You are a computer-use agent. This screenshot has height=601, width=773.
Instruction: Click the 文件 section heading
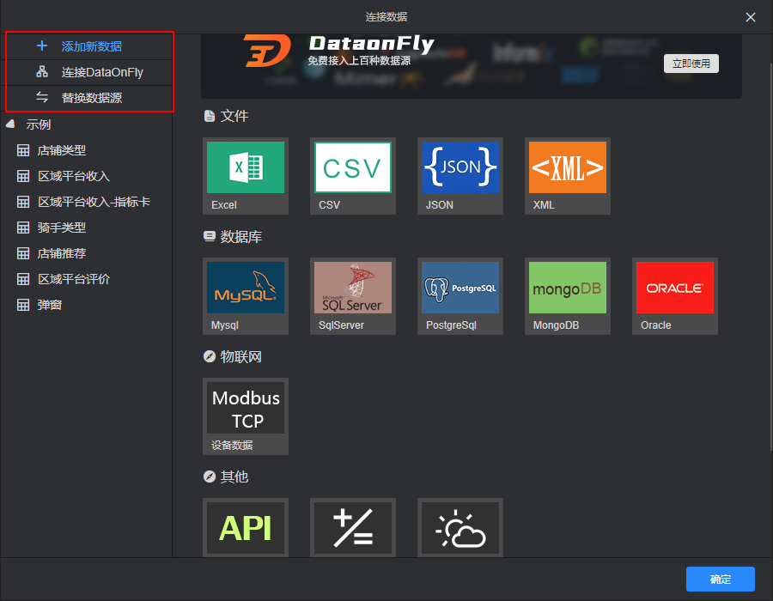point(234,116)
